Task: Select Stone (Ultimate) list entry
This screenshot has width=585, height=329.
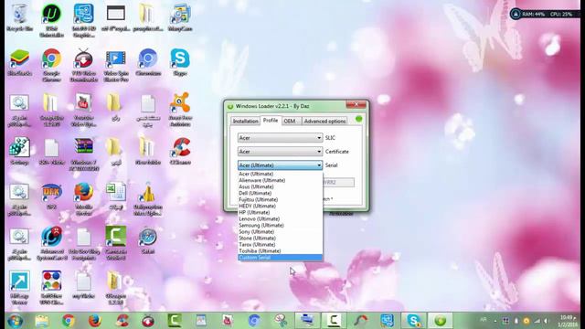Action: (280, 238)
